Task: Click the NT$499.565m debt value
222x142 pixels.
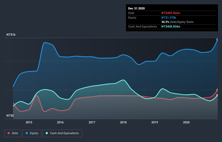Action: click(171, 13)
